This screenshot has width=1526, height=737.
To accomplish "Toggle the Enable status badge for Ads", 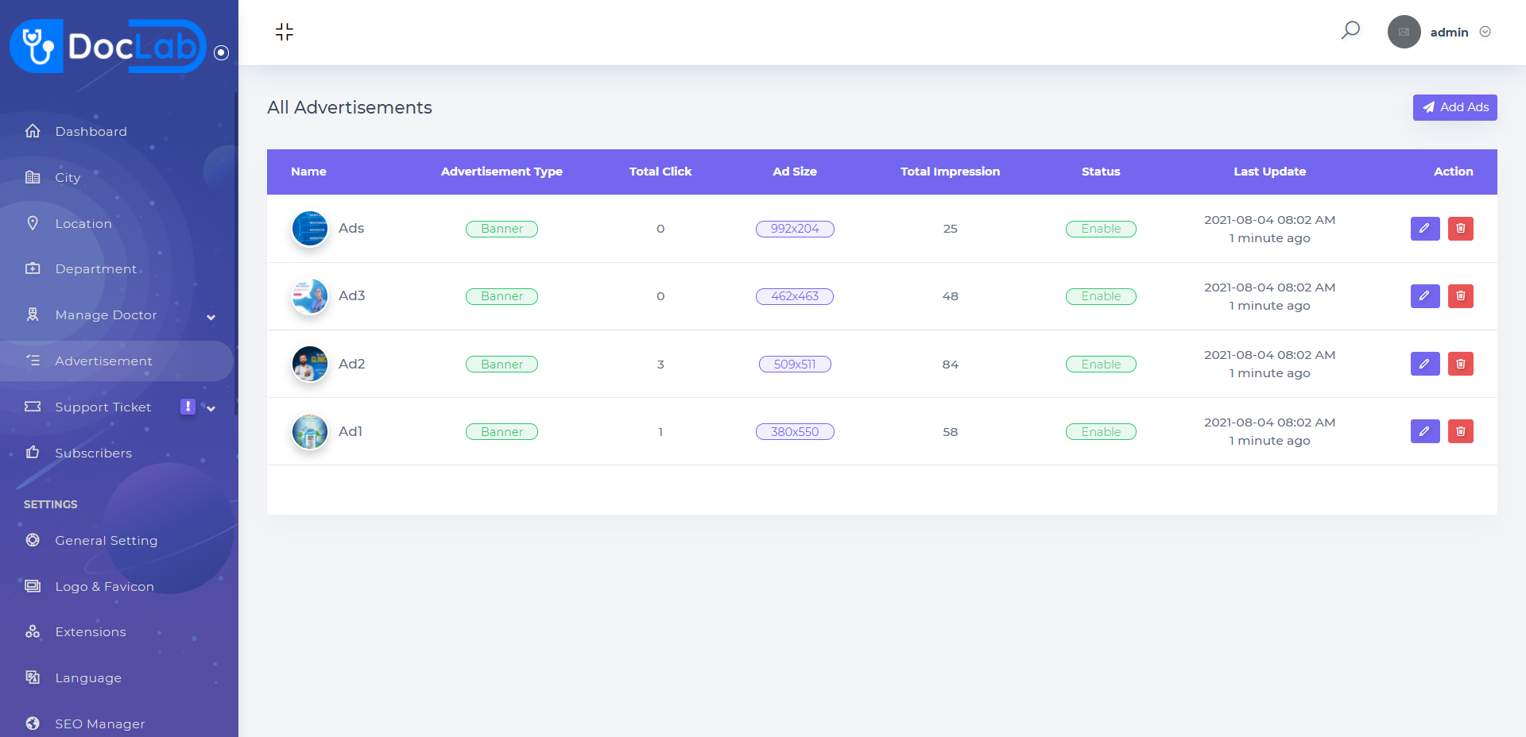I will 1100,229.
